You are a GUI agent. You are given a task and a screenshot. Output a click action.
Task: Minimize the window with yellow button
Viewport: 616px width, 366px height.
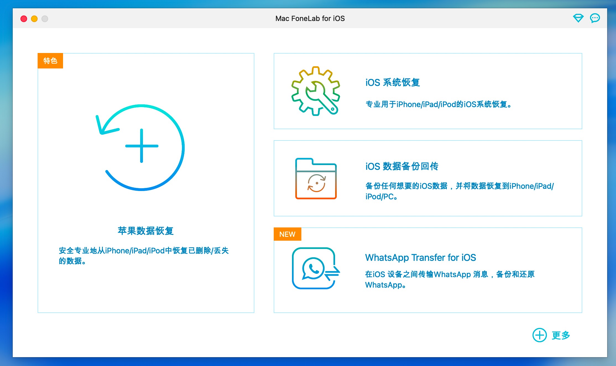point(34,19)
